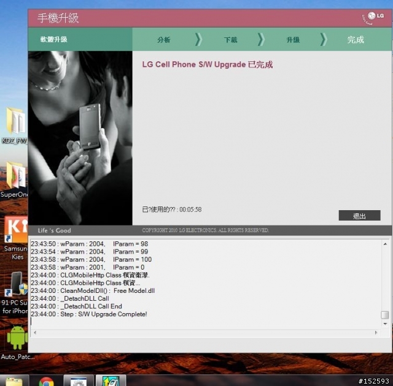Click the 'lParam = 98' log line
The height and width of the screenshot is (386, 393).
pos(90,244)
